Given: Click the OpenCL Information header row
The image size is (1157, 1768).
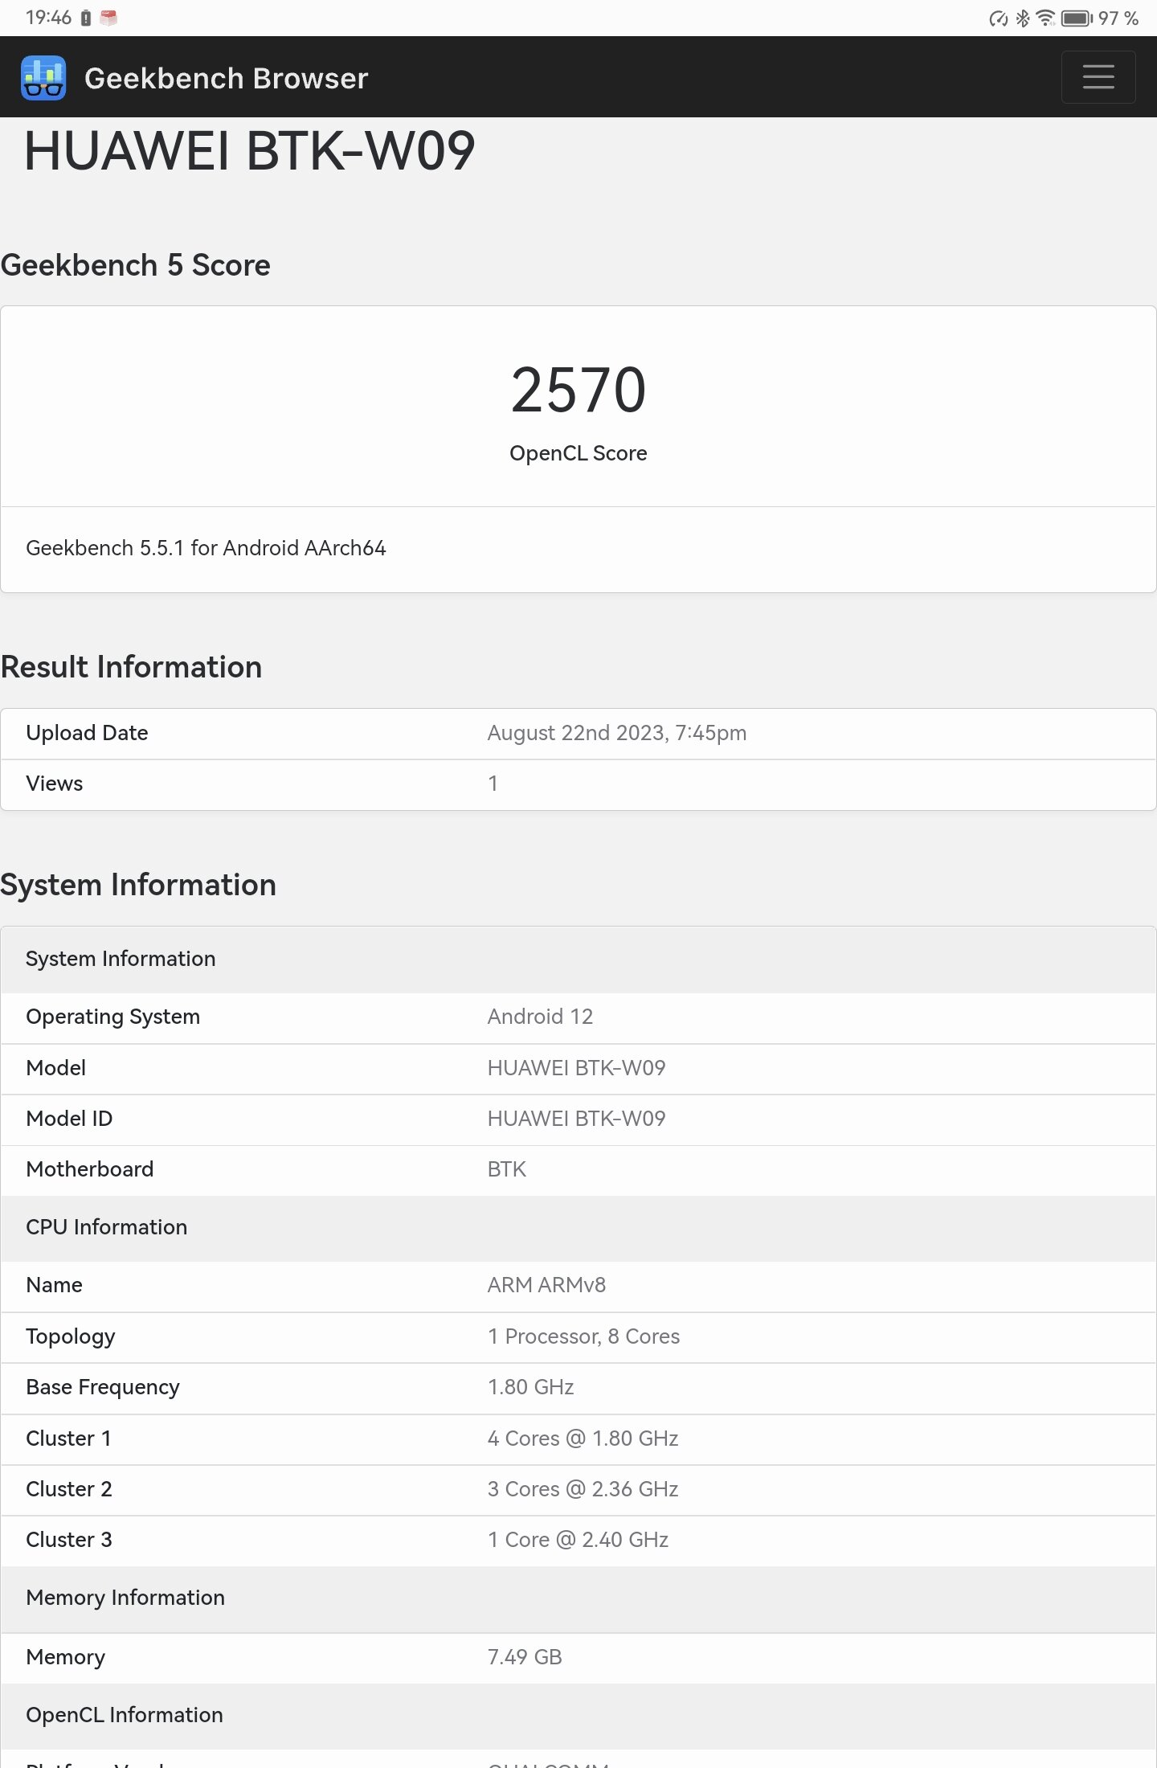Looking at the screenshot, I should coord(578,1717).
